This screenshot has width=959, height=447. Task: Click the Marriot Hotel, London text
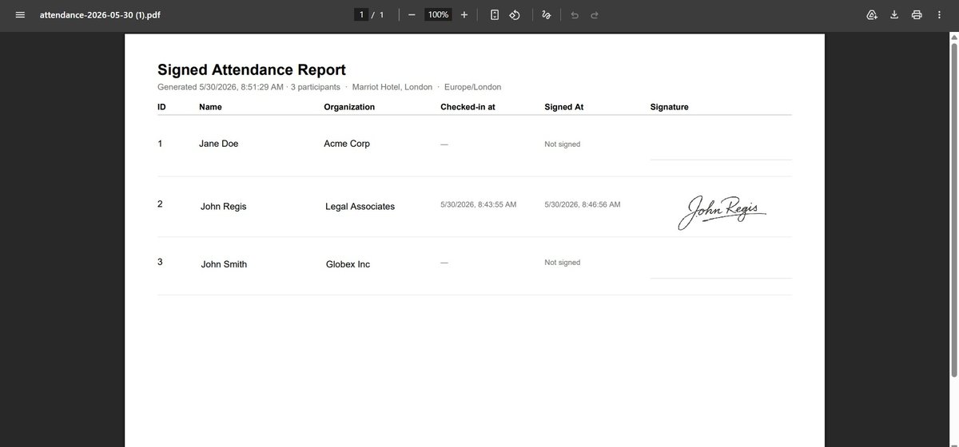point(392,87)
